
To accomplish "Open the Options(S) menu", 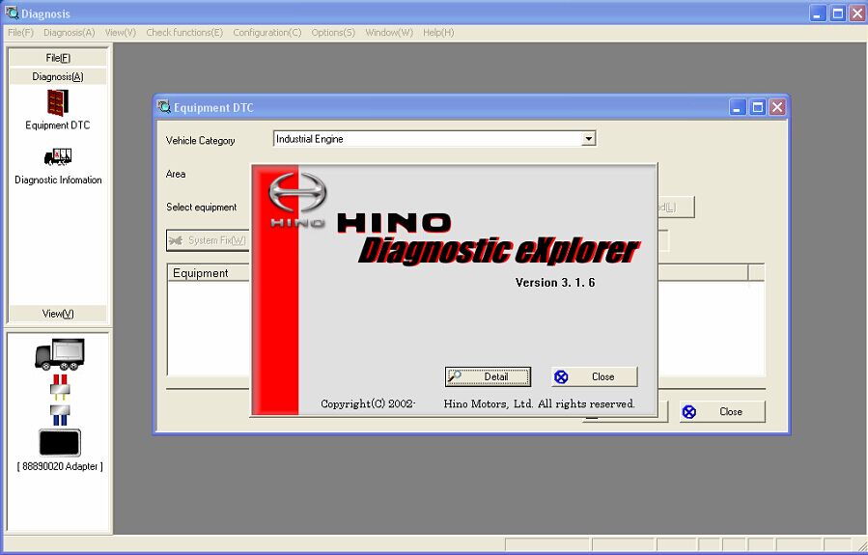I will (x=333, y=33).
